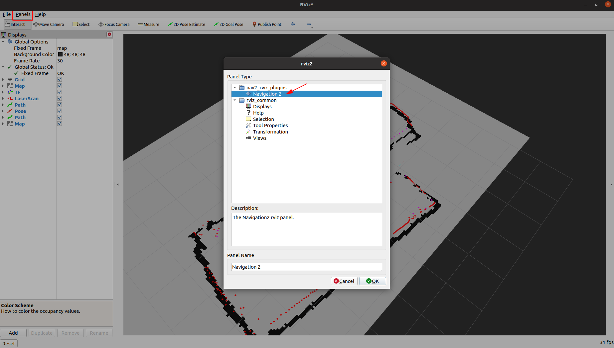Disable the TF display checkbox
This screenshot has width=614, height=348.
[x=60, y=92]
